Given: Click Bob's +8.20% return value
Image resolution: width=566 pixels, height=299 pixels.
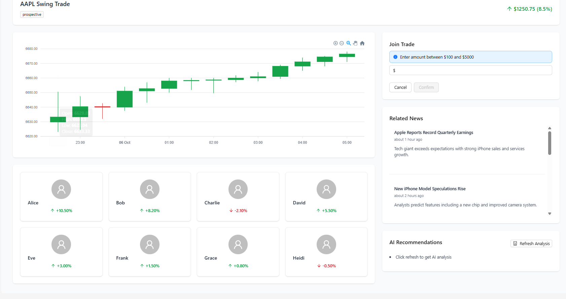Looking at the screenshot, I should pos(152,210).
